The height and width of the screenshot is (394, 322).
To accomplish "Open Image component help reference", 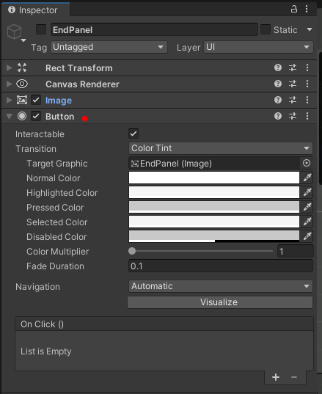I will (278, 100).
